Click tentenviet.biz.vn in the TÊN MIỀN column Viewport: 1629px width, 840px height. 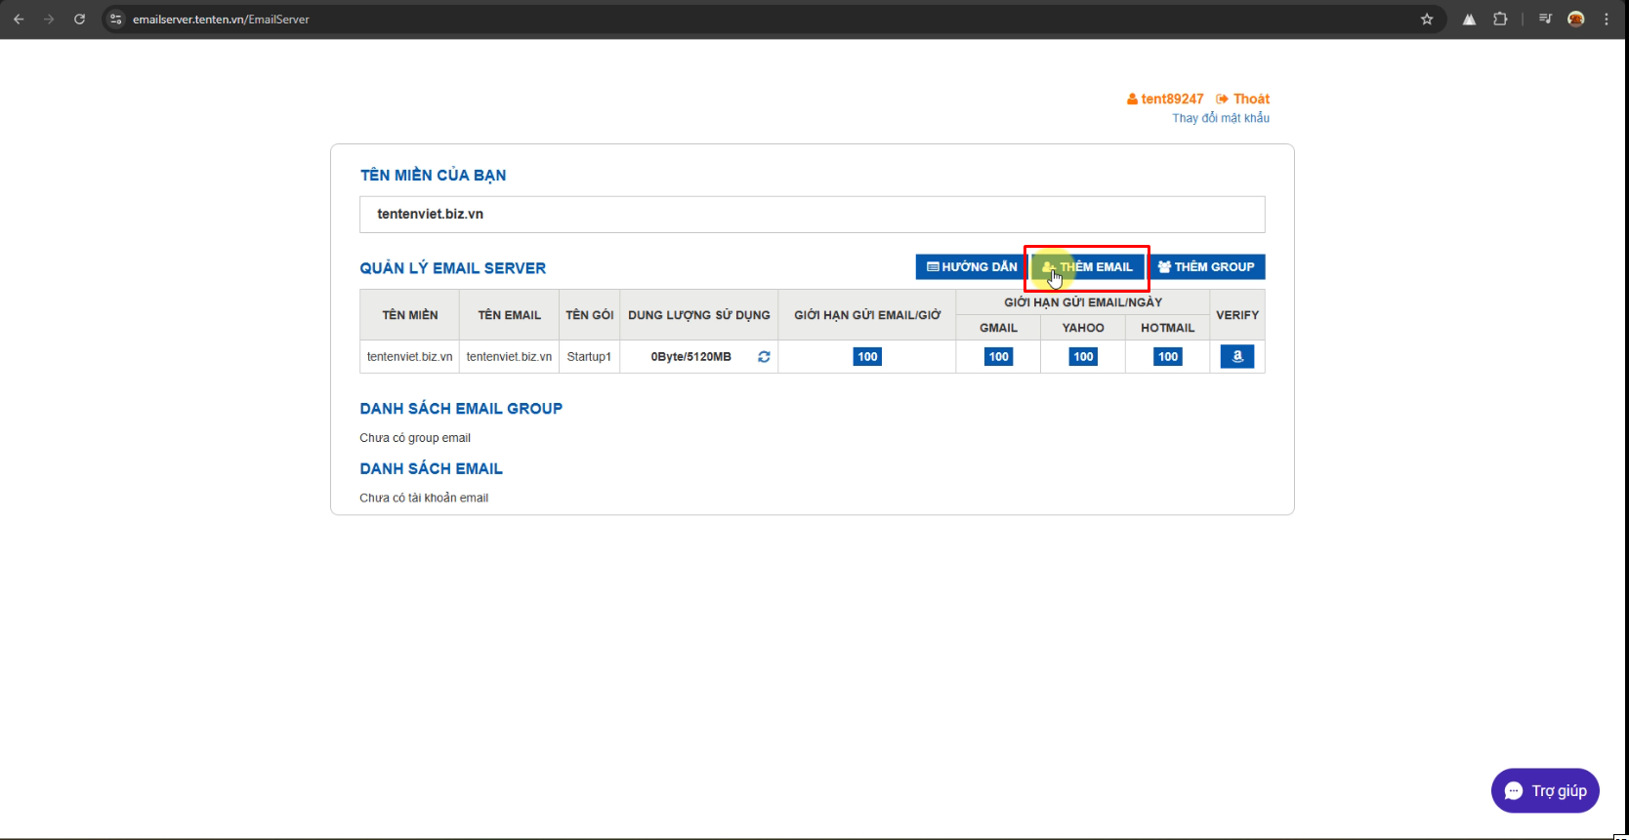(x=410, y=357)
